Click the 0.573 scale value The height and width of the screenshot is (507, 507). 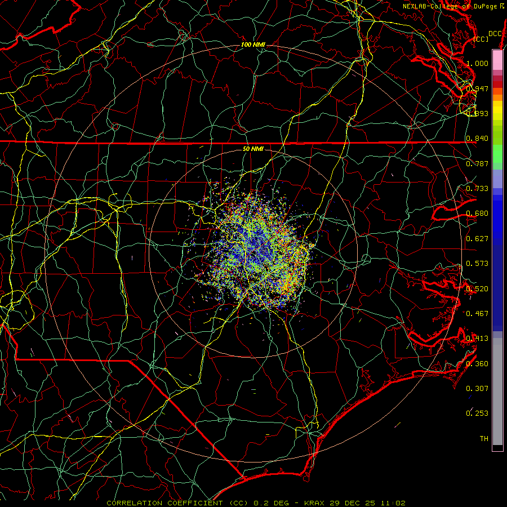[x=477, y=264]
